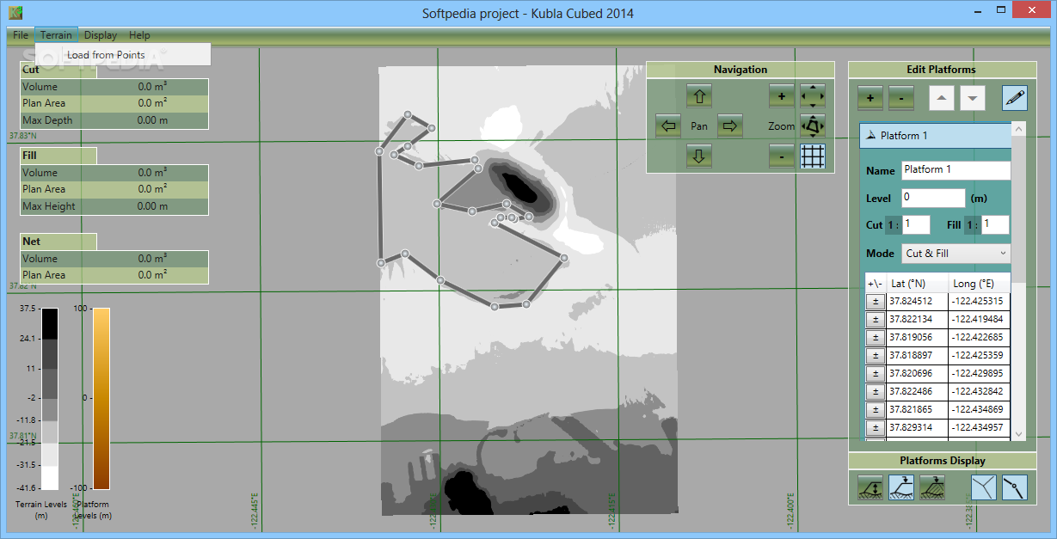
Task: Click the Net panel header
Action: pos(58,242)
